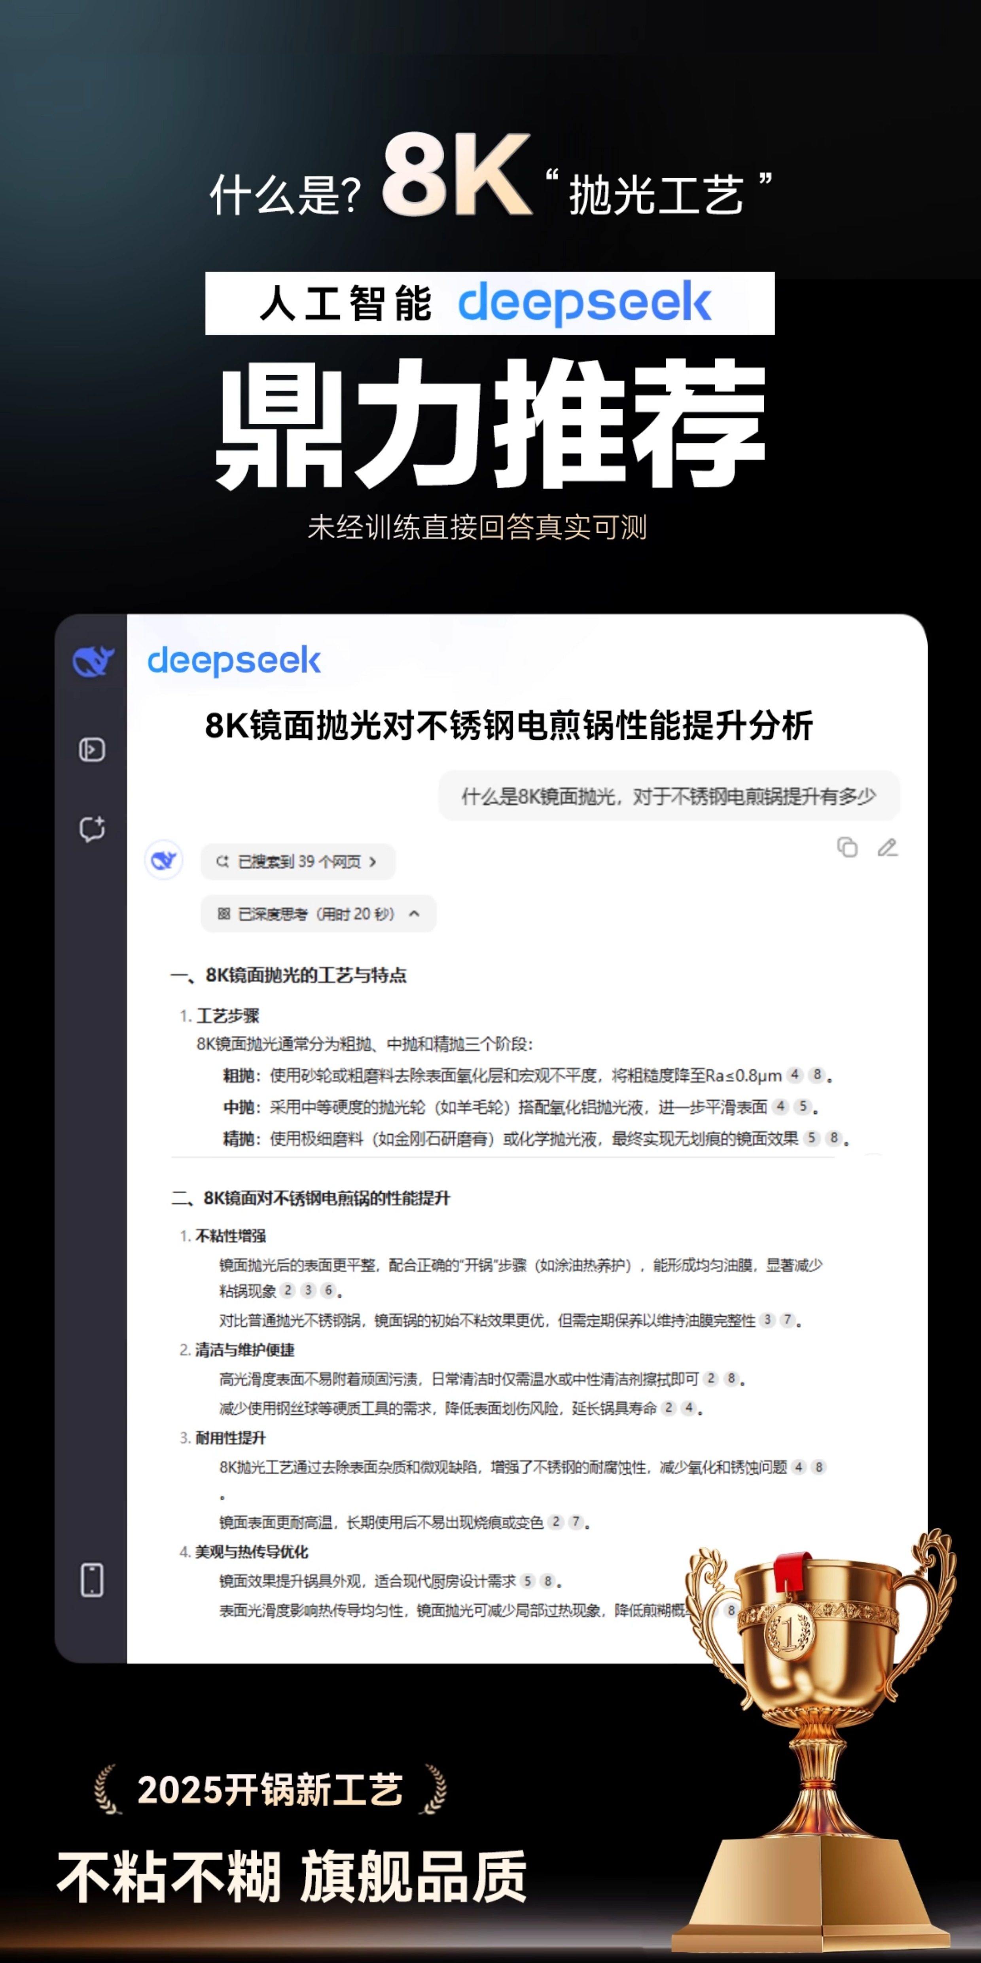Screen dimensions: 981x1963
Task: Open citation 5 after 现代厨房设计需求
Action: (527, 1581)
